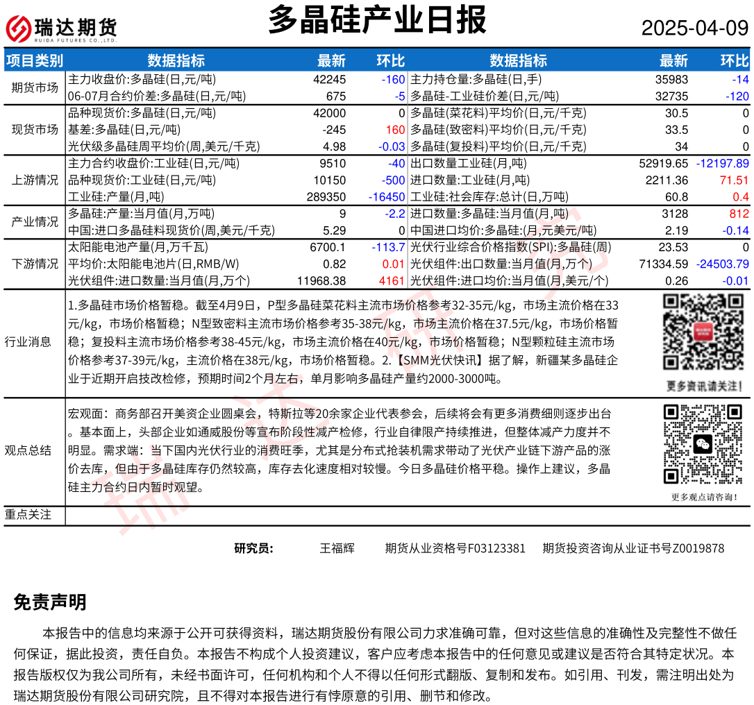Click red change value 812
This screenshot has width=754, height=705.
coord(739,214)
